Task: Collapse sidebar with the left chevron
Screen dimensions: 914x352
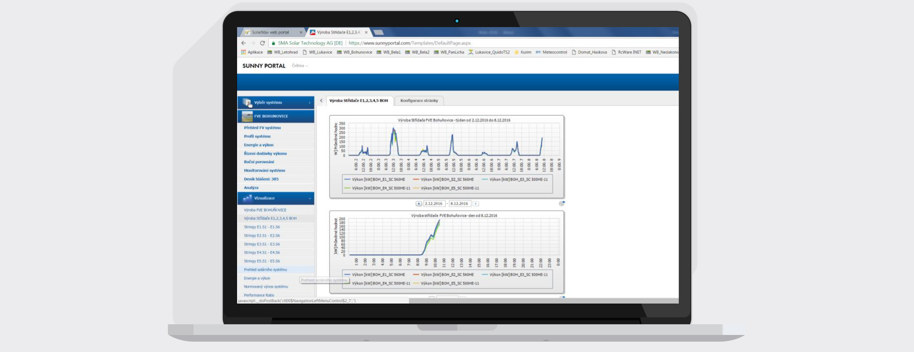Action: [321, 101]
